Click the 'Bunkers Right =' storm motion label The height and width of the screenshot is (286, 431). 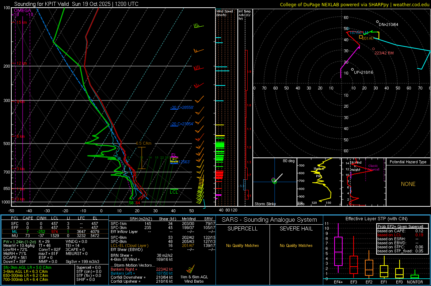click(x=124, y=270)
